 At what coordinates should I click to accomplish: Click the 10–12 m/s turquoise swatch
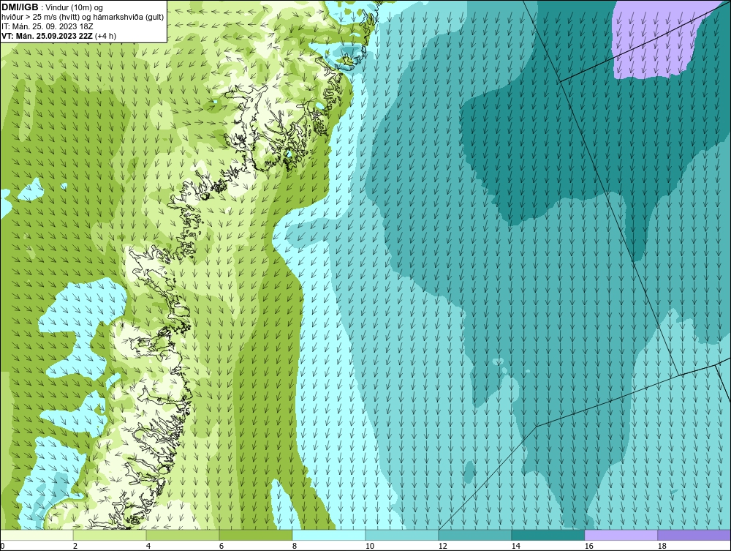402,535
